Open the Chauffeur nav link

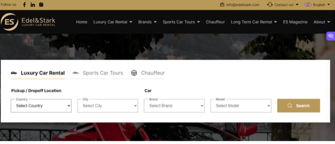[x=215, y=22]
